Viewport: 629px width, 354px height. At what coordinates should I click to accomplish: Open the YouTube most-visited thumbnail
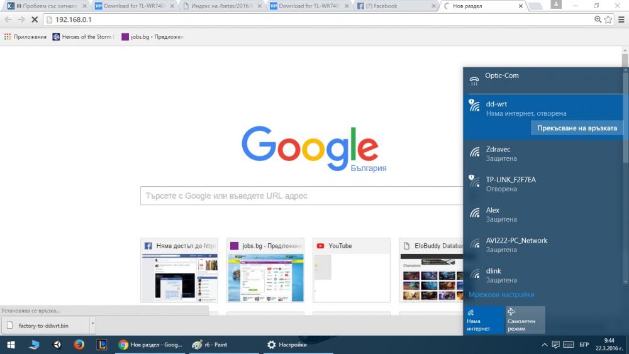pos(352,270)
